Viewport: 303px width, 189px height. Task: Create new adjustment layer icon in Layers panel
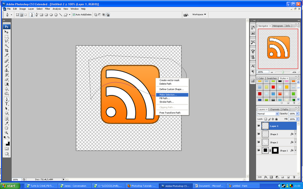point(277,177)
